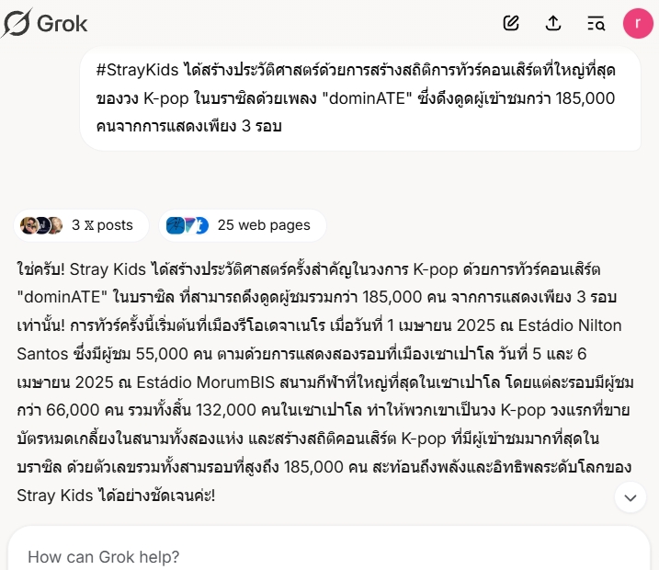
Task: Click the purple triangle favicon in sources
Action: pyautogui.click(x=190, y=226)
